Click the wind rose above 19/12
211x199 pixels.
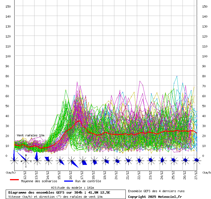coord(105,161)
